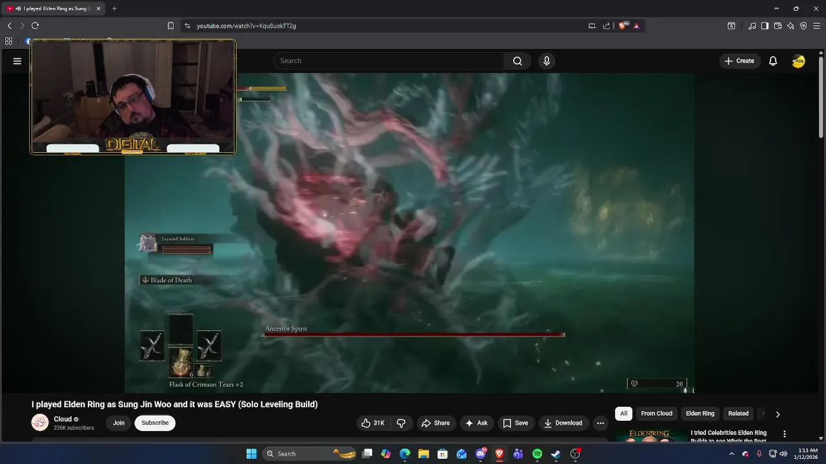Close the Elden Ring YouTube tab
Image resolution: width=826 pixels, height=464 pixels.
(98, 8)
